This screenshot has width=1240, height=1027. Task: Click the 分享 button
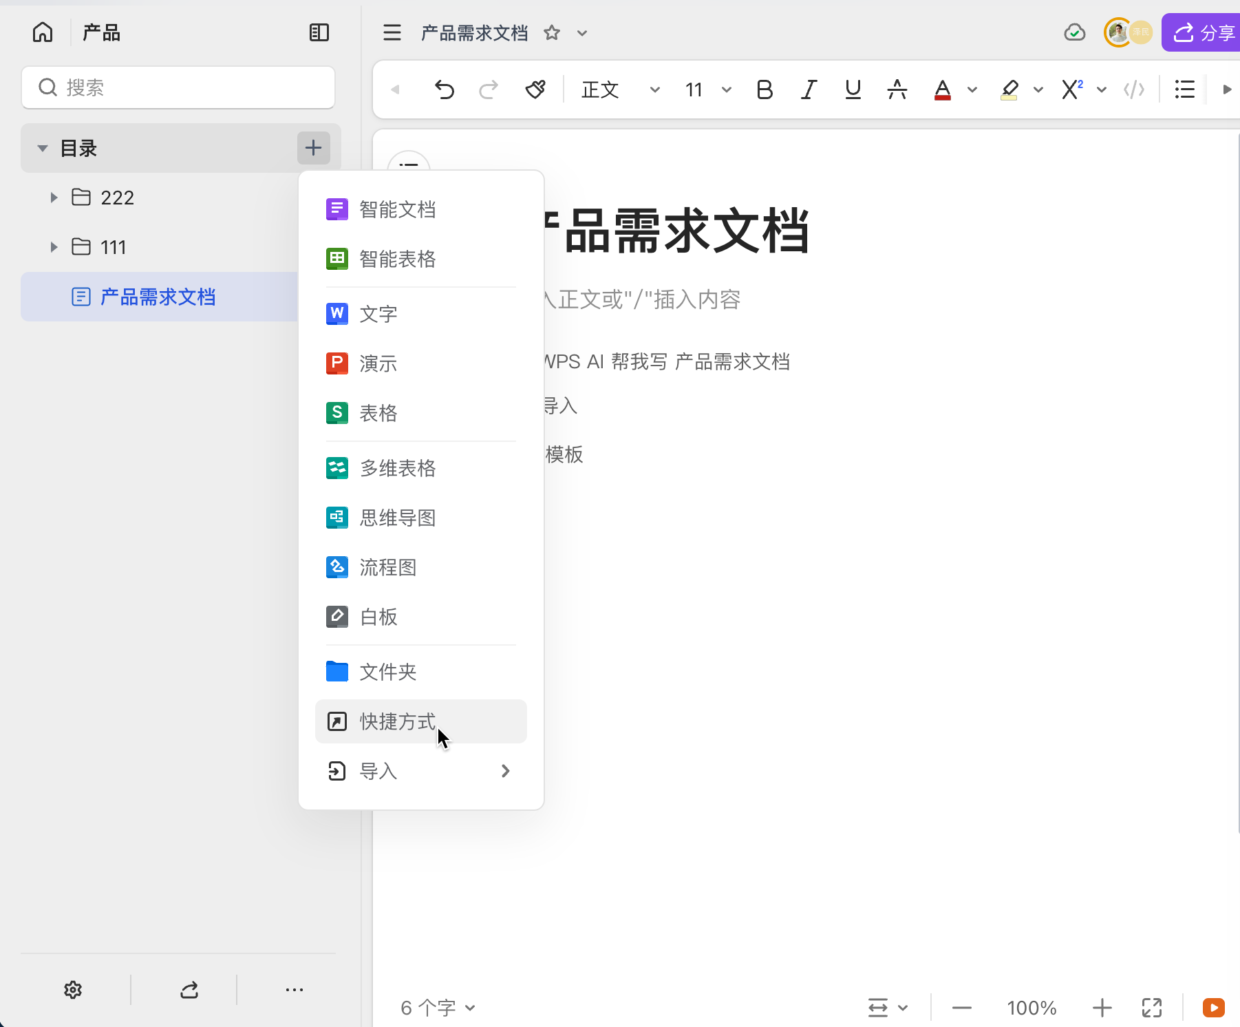pyautogui.click(x=1201, y=32)
